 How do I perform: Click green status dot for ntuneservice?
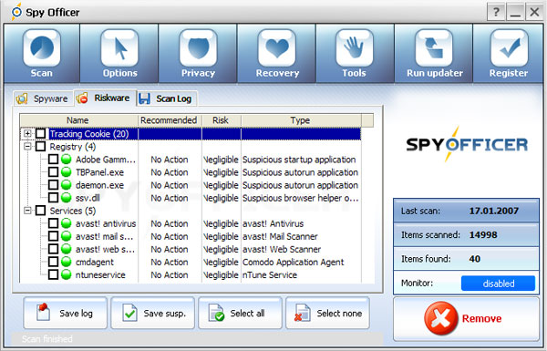(66, 274)
